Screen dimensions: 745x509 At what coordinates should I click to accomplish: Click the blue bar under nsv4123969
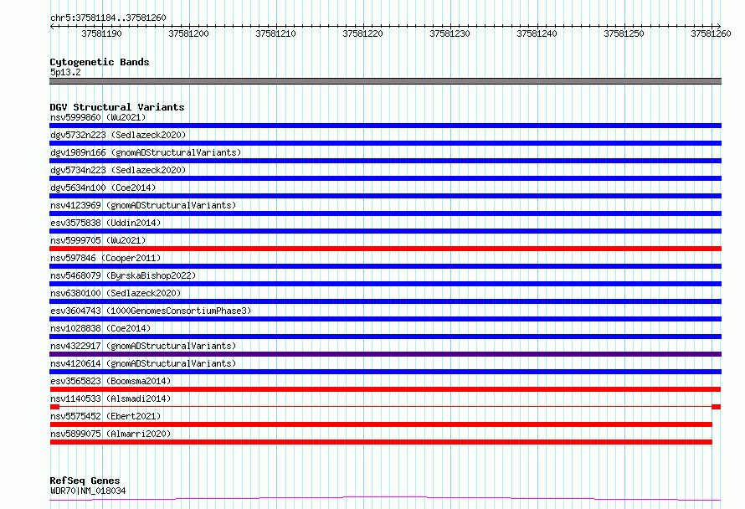point(385,213)
